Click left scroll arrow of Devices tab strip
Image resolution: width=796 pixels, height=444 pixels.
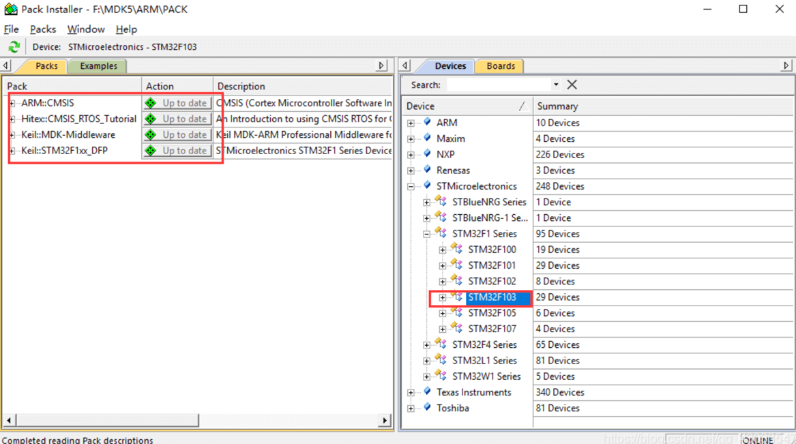405,66
